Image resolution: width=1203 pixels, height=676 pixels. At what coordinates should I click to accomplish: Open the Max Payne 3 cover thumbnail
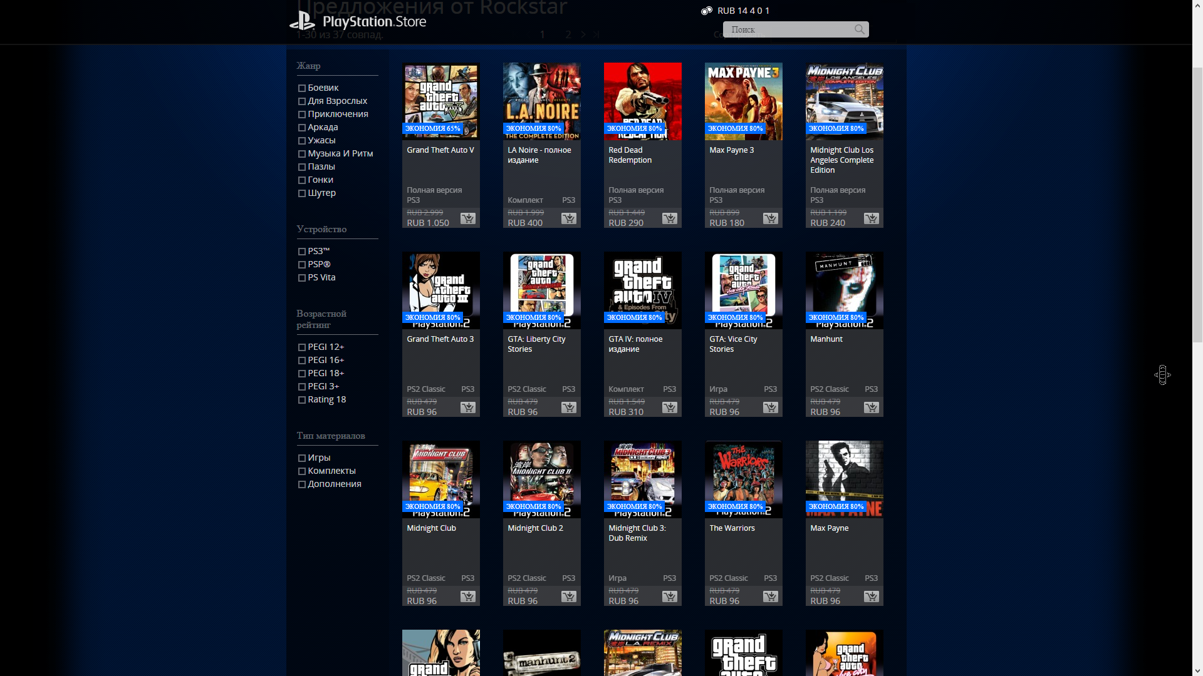pos(744,101)
